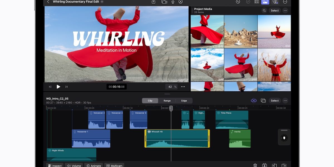Open the camera recording icon
334x167 pixels.
pos(164,2)
